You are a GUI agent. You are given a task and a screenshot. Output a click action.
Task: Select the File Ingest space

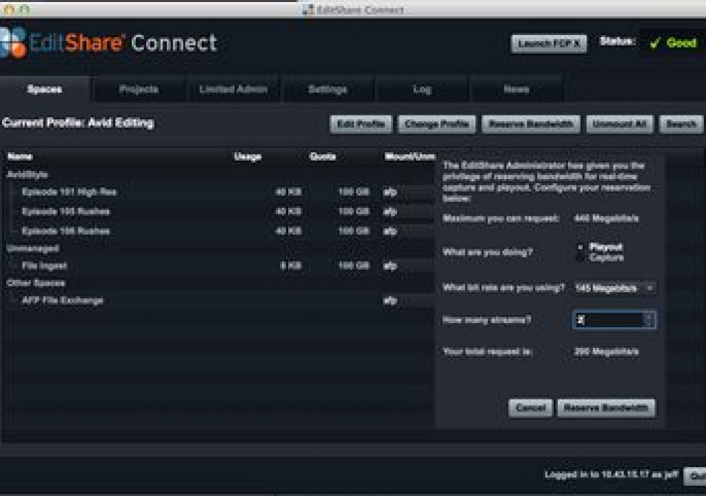click(45, 265)
